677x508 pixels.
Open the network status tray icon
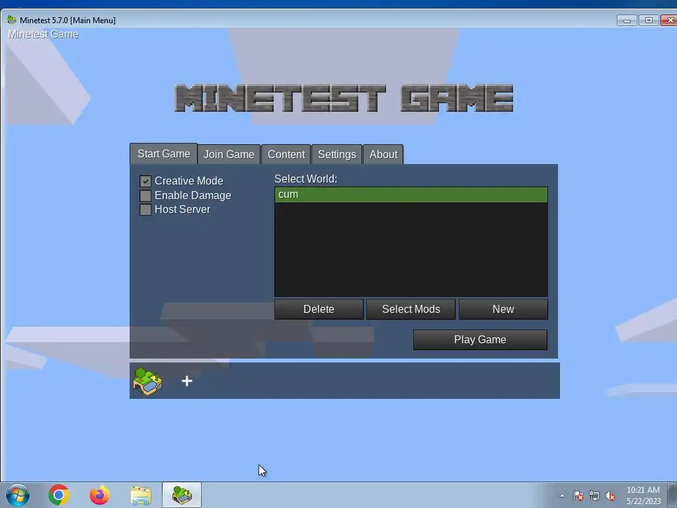594,495
